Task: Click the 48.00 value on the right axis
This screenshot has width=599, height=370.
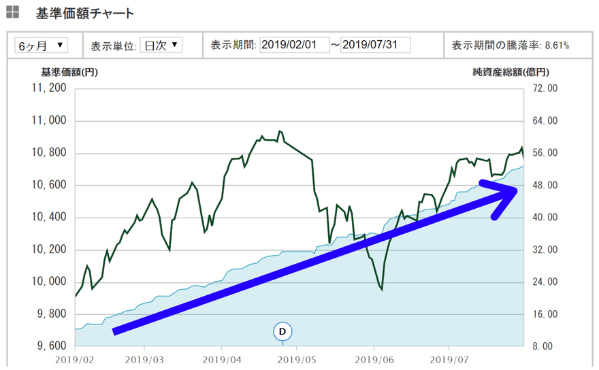Action: pyautogui.click(x=545, y=185)
